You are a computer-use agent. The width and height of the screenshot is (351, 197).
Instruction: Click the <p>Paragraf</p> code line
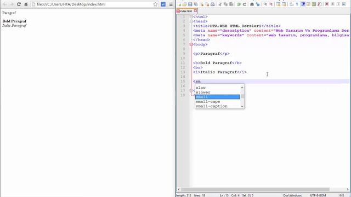pyautogui.click(x=211, y=54)
